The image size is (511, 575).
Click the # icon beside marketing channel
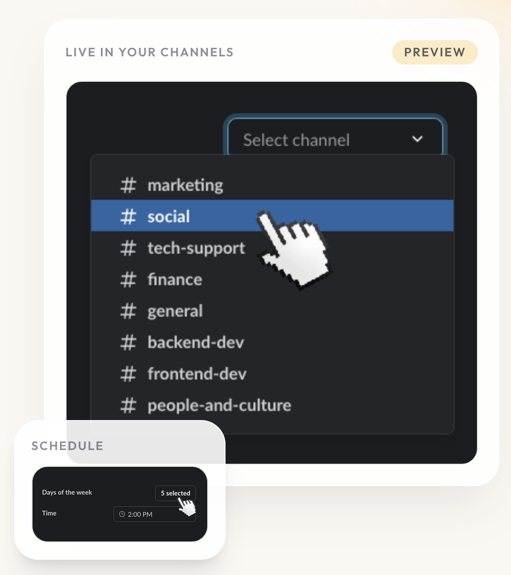click(x=127, y=185)
